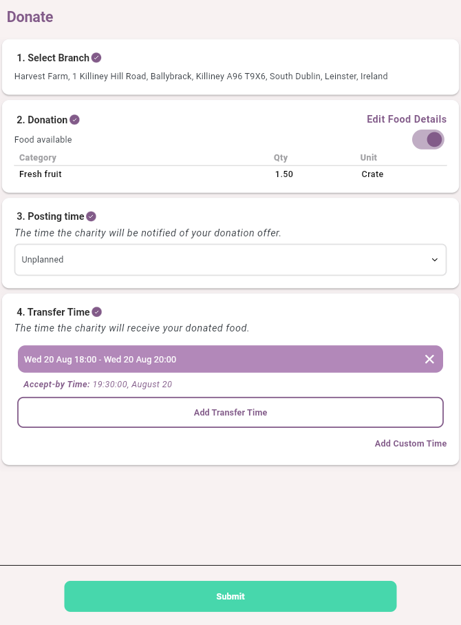Click the Qty column header
461x625 pixels.
(281, 158)
